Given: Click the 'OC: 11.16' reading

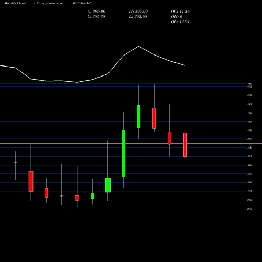Looking at the screenshot, I should 180,12.
